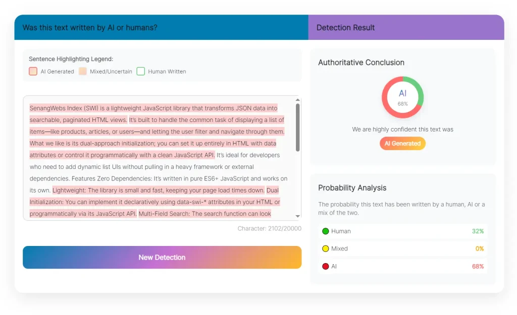Click the AI 68% donut chart

click(x=402, y=97)
